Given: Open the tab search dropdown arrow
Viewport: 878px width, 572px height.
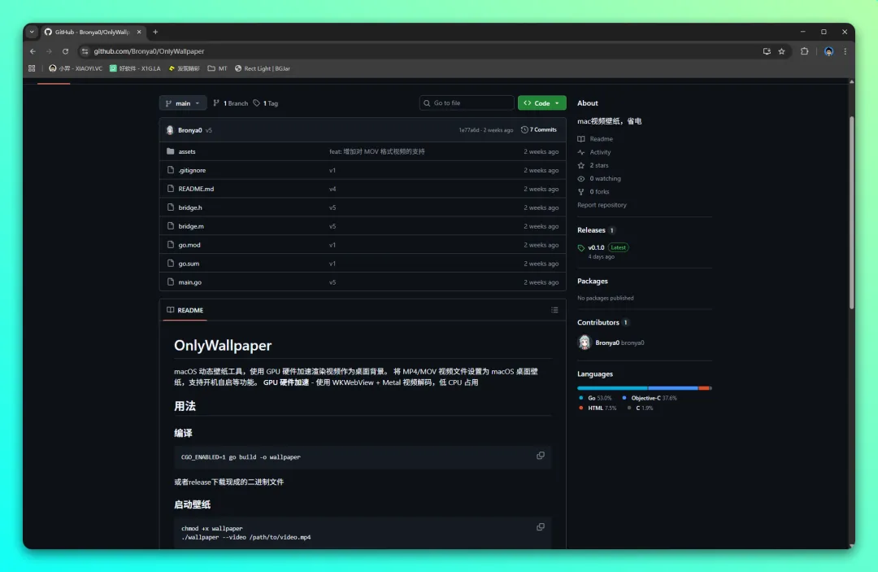Looking at the screenshot, I should 32,32.
